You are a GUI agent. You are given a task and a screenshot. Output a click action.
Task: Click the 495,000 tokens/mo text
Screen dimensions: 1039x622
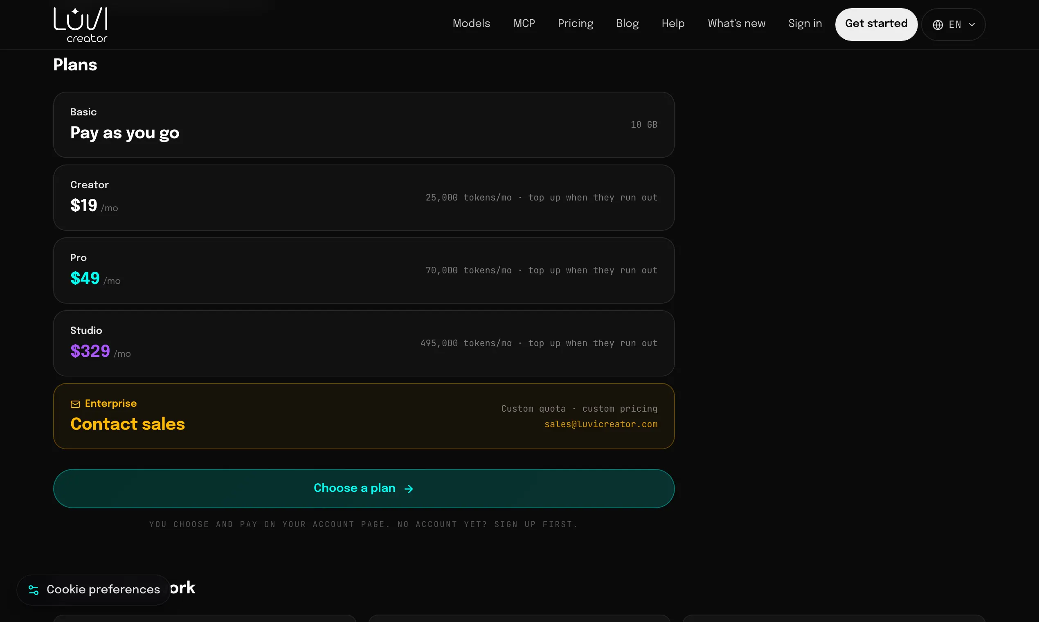click(466, 343)
